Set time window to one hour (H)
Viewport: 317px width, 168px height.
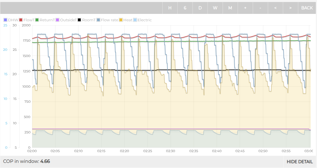click(x=170, y=8)
